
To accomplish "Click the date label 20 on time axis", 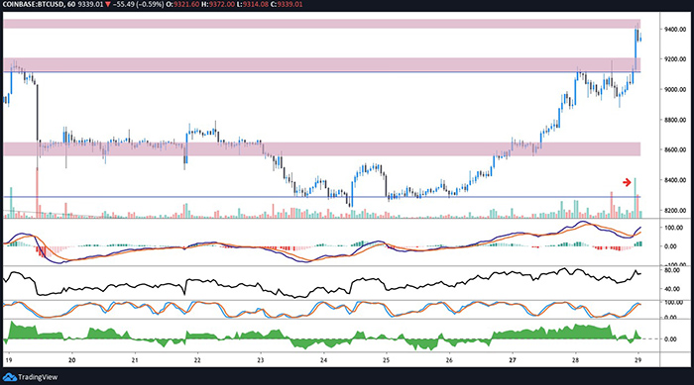I will (71, 360).
